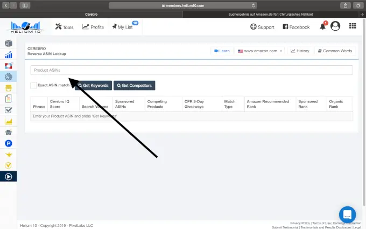This screenshot has width=366, height=229.
Task: Open the chat support bubble
Action: 347,214
